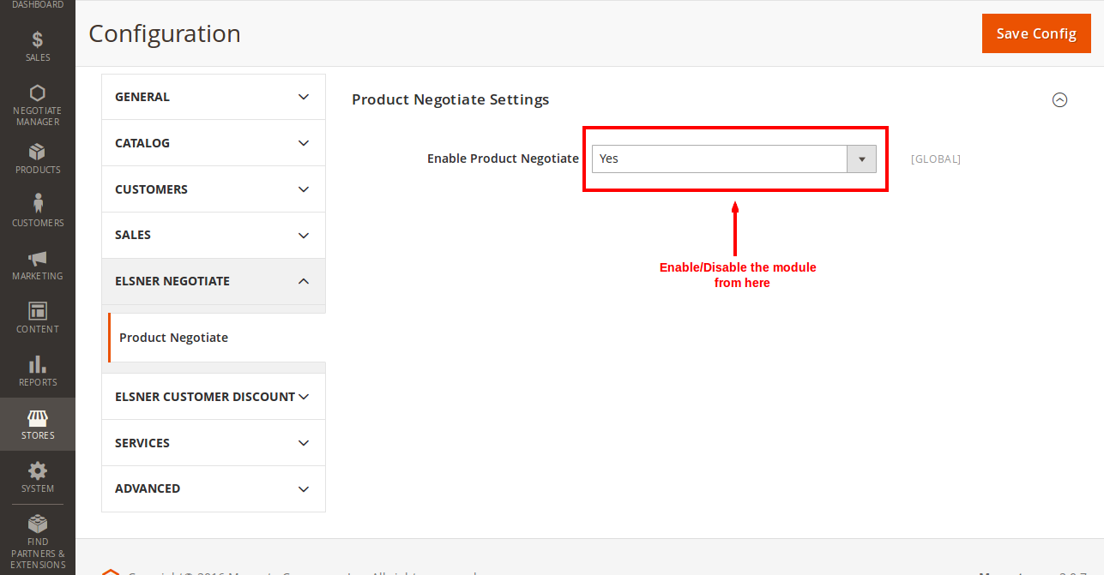Open the System gear icon
Viewport: 1104px width, 575px height.
click(38, 470)
